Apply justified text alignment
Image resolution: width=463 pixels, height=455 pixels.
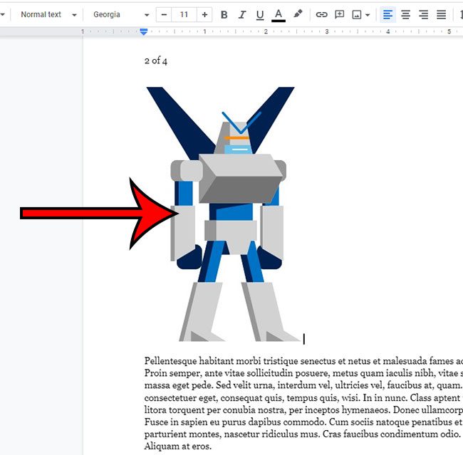coord(441,14)
